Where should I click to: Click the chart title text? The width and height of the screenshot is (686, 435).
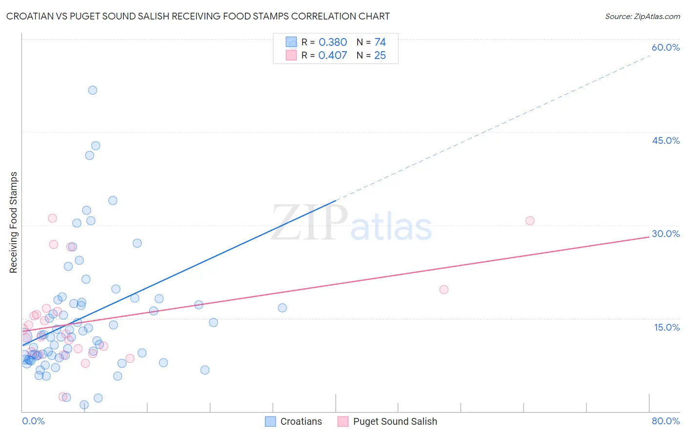[x=198, y=16]
